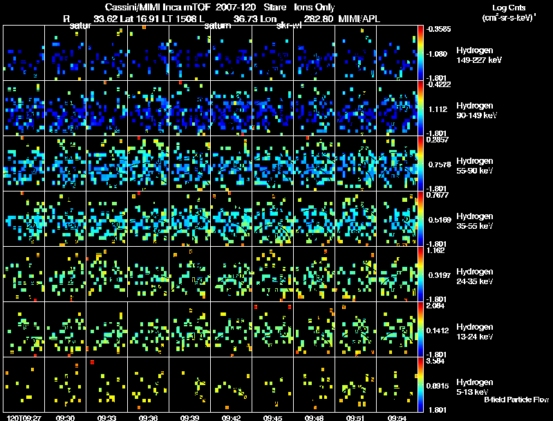Click the Hydrogen 13-24 keV row label

click(474, 332)
